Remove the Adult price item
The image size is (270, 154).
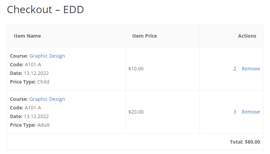[x=251, y=112]
